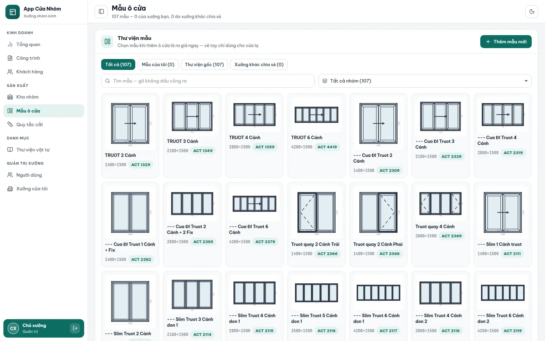Click the ACT 2385 badge
Image resolution: width=545 pixels, height=341 pixels.
[203, 242]
